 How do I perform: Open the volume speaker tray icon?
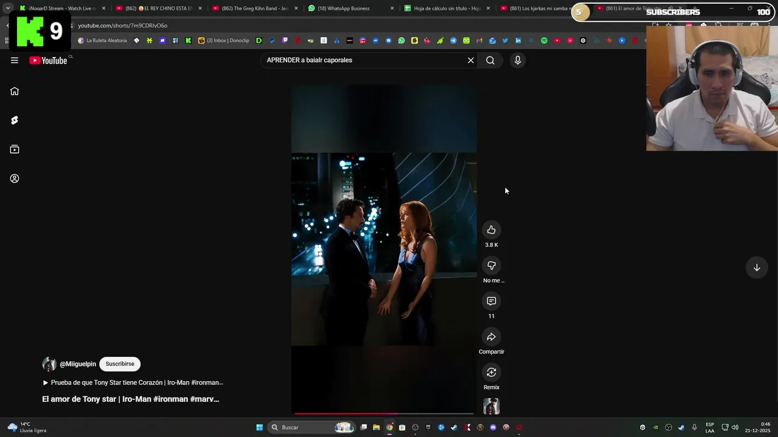[735, 427]
